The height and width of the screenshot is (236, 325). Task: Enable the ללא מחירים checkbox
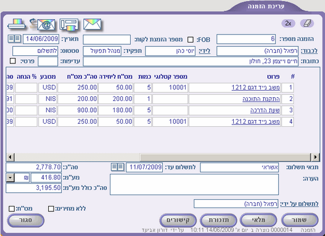tap(51, 208)
